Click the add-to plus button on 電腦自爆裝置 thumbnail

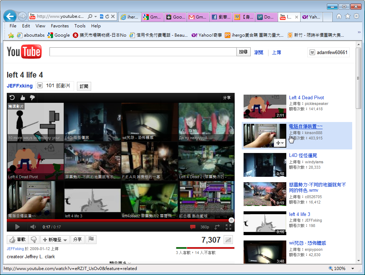pos(280,143)
